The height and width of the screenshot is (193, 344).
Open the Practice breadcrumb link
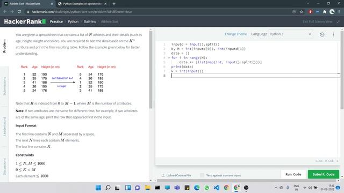pyautogui.click(x=56, y=21)
